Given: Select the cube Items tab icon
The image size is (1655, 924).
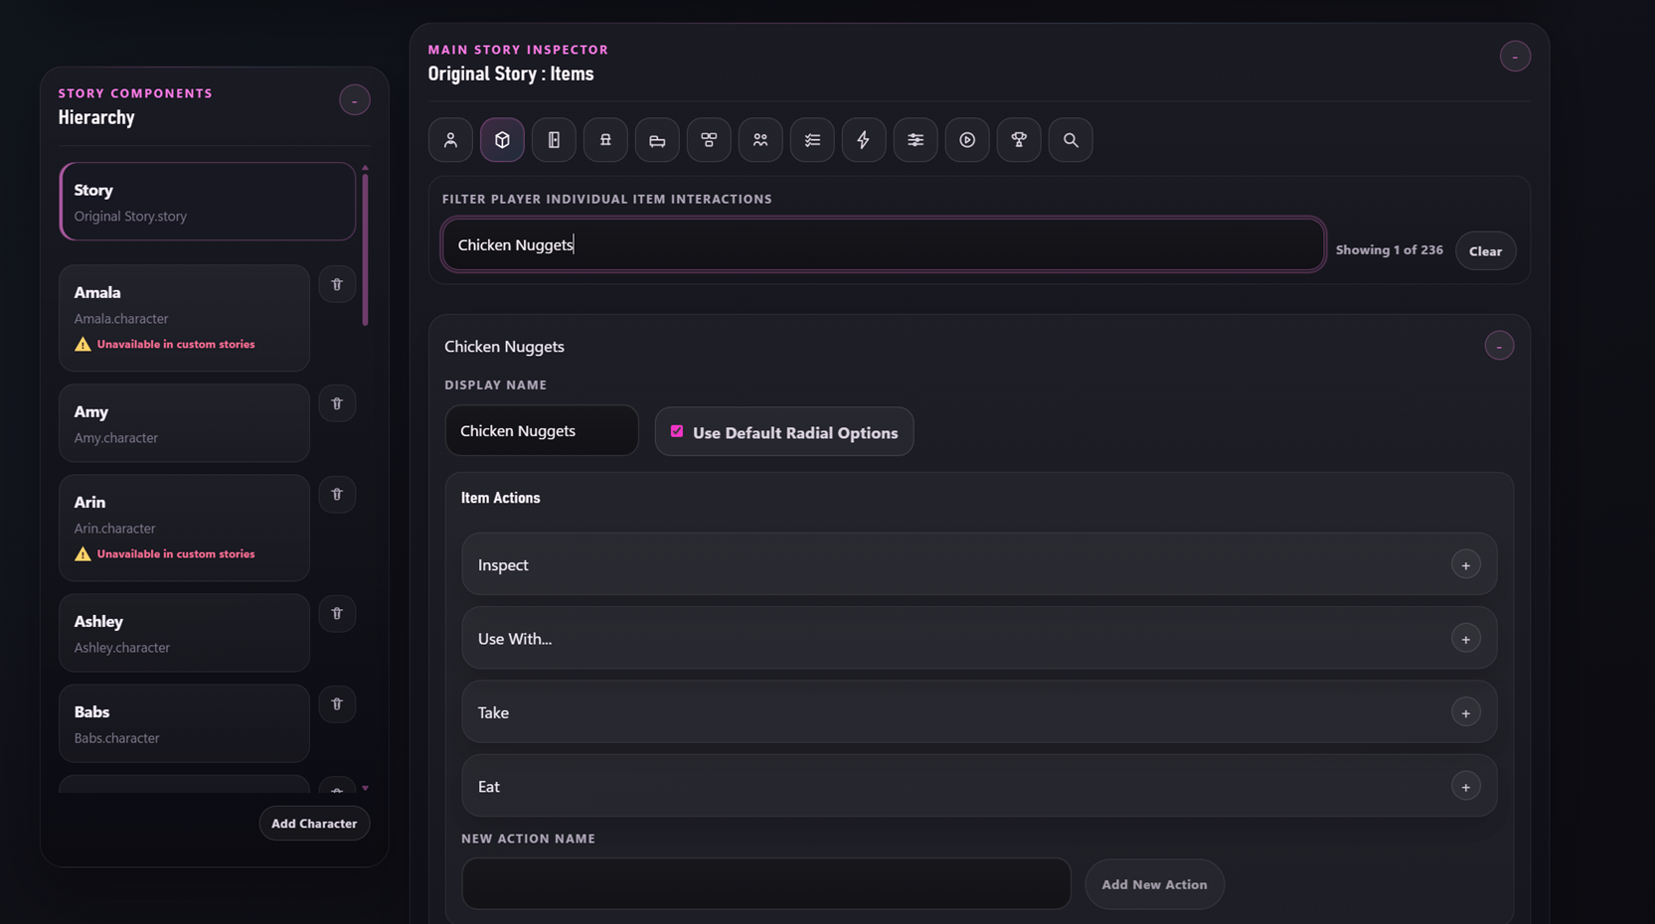Looking at the screenshot, I should [502, 140].
